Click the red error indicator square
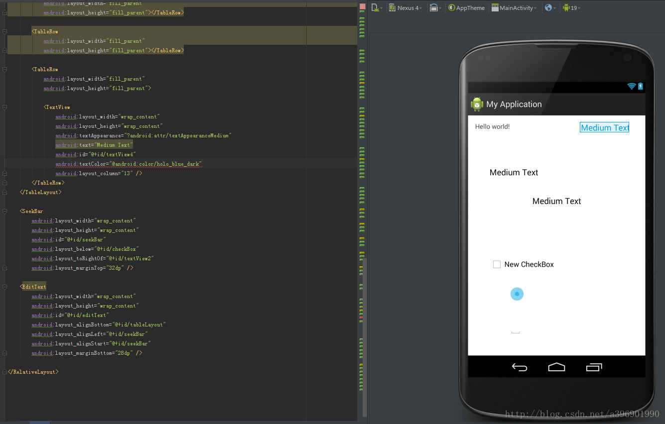This screenshot has height=424, width=665. 362,7
